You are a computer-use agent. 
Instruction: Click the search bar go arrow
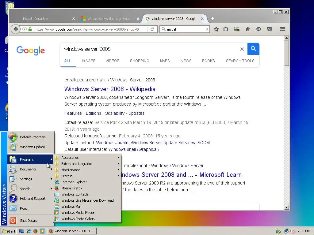pos(206,29)
